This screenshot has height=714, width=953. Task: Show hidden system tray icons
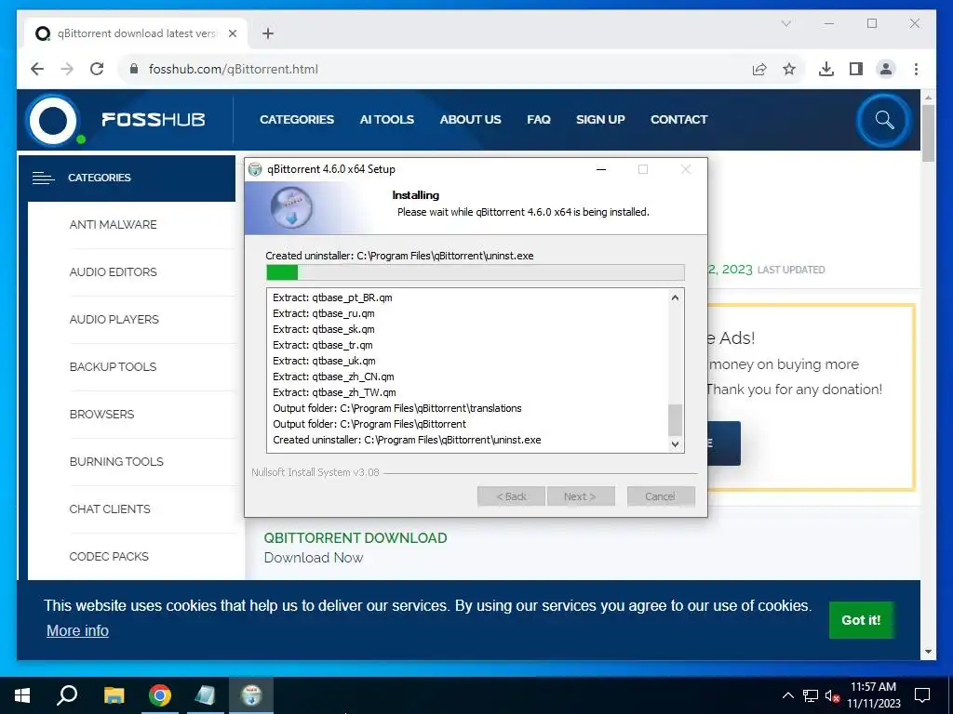787,695
